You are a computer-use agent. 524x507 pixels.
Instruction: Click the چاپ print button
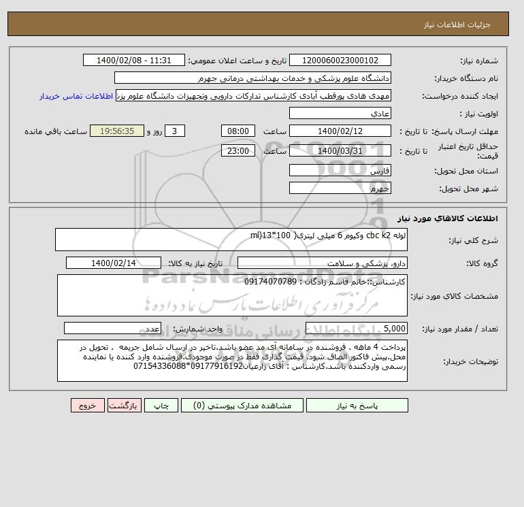(161, 406)
